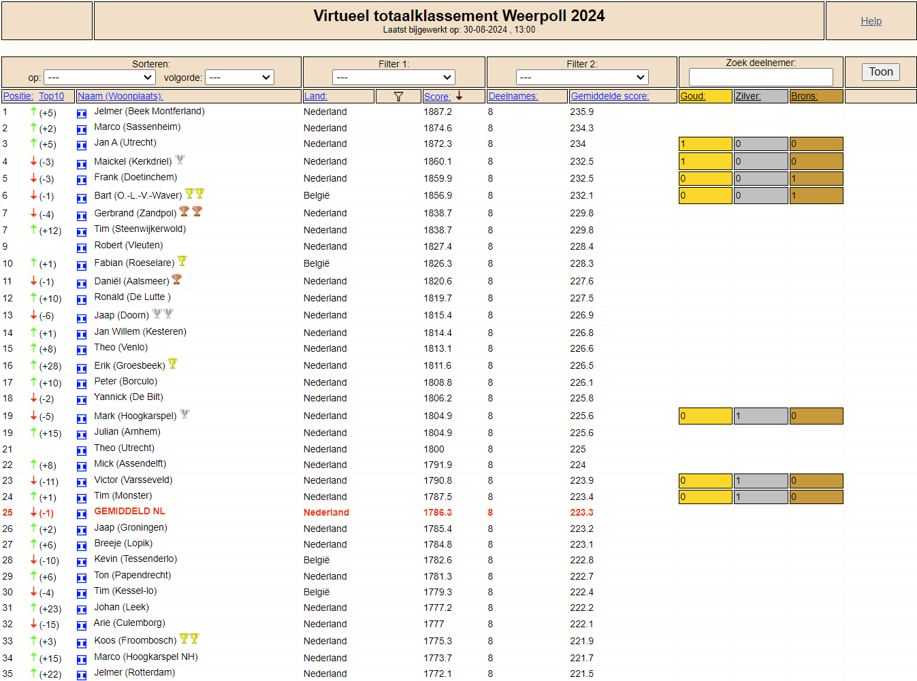This screenshot has height=681, width=917.
Task: Expand the Filter 1 dropdown
Action: tap(393, 78)
